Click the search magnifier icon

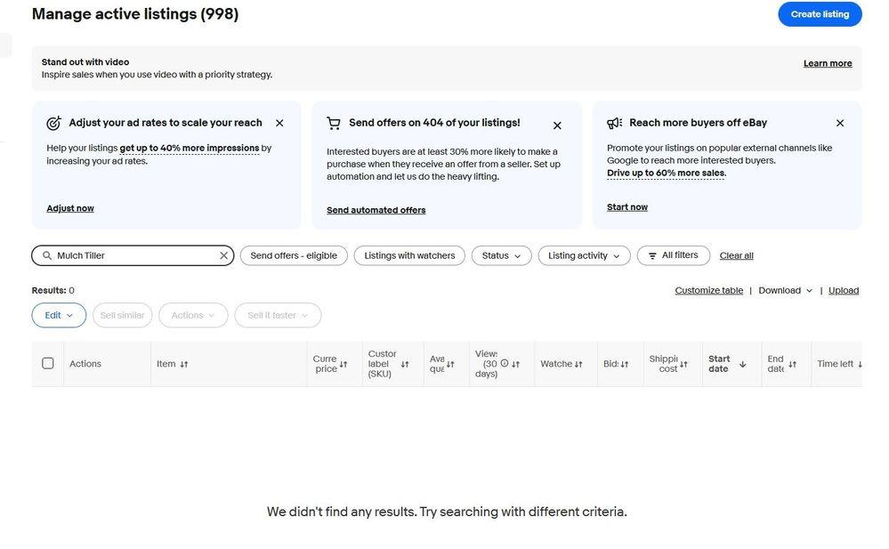(x=47, y=255)
